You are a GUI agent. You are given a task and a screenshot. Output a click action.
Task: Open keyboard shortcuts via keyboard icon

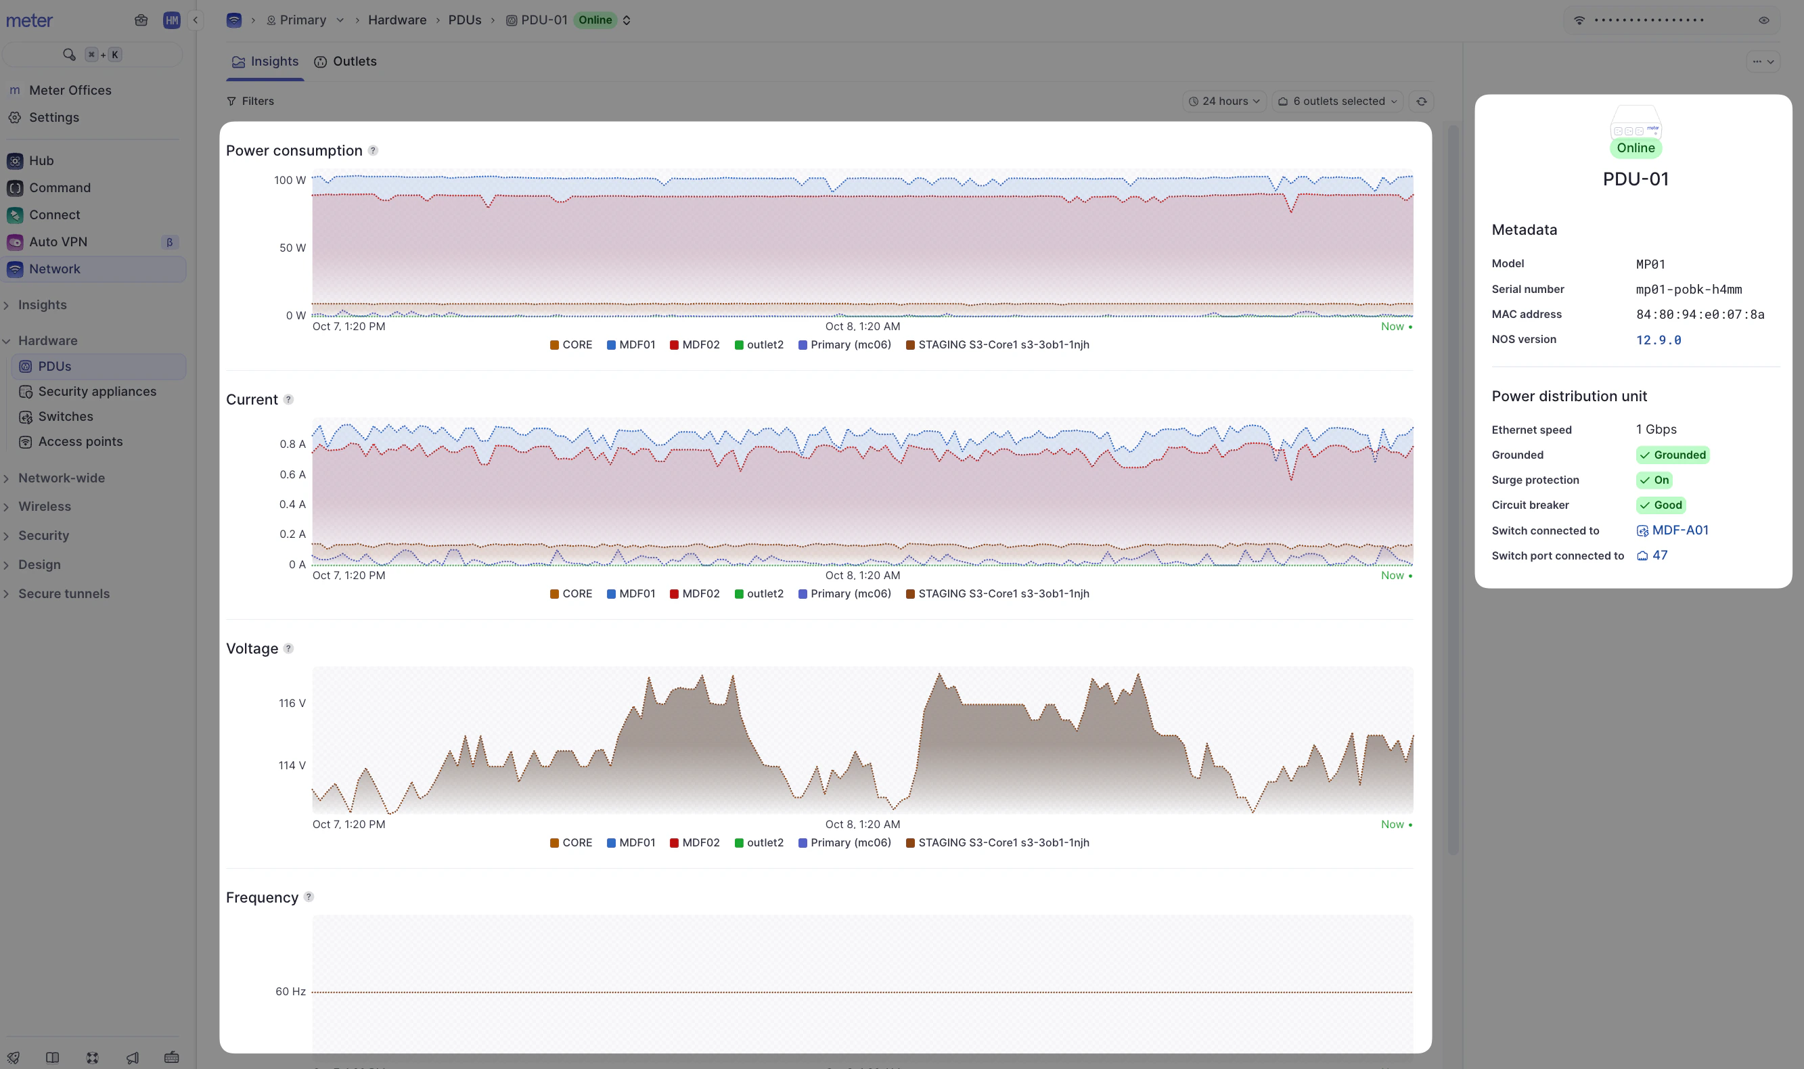coord(171,1057)
